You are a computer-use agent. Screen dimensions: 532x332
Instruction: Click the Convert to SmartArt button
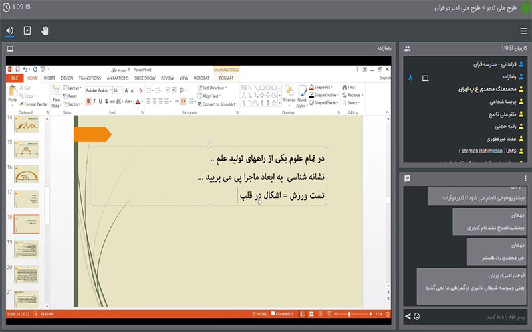pyautogui.click(x=219, y=104)
